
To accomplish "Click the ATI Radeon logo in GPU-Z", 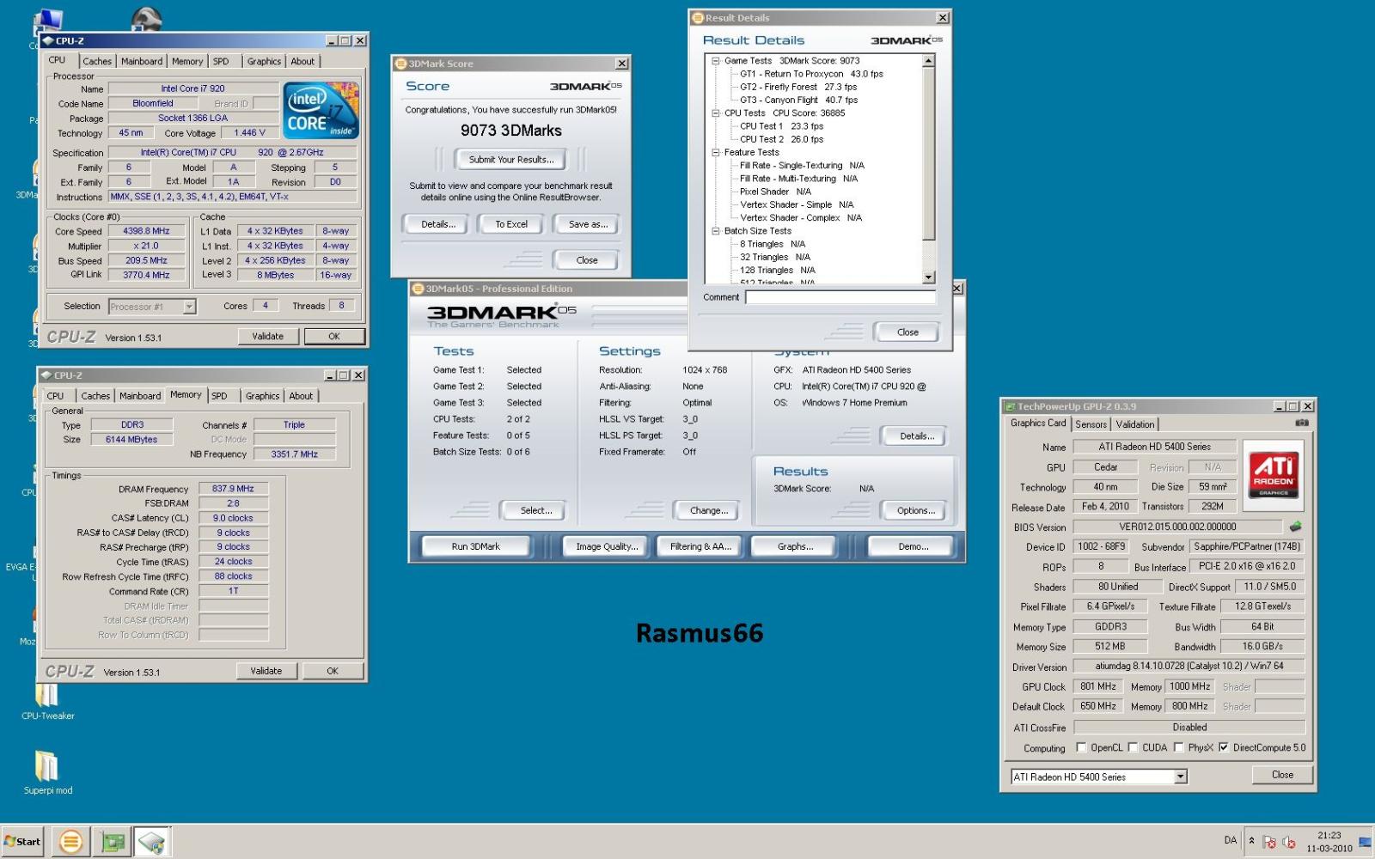I will pyautogui.click(x=1274, y=475).
